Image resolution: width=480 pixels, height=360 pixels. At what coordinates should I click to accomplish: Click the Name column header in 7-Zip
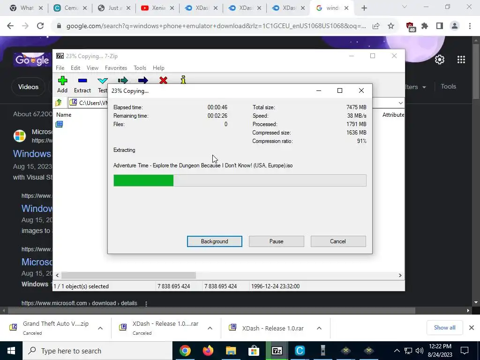64,115
